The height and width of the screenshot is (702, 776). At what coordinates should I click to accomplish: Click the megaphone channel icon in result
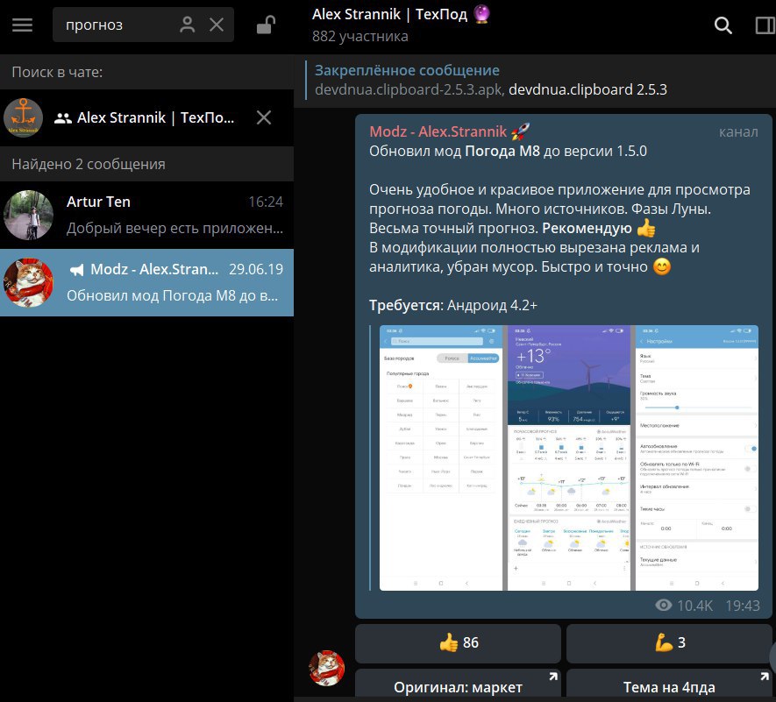(x=76, y=270)
